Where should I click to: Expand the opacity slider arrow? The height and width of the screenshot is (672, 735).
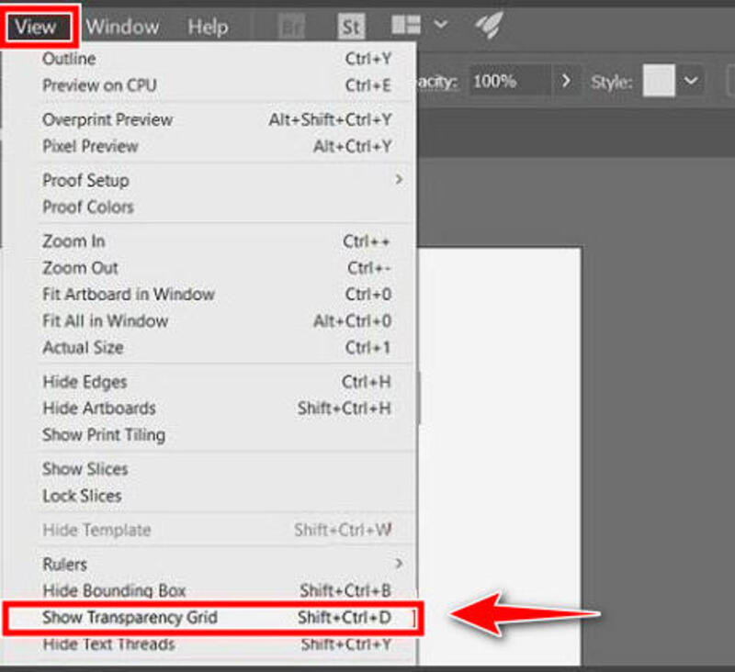tap(566, 82)
